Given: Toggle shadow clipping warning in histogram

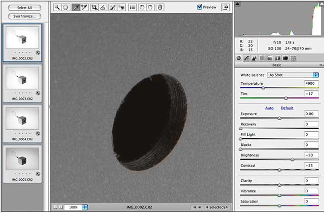Looking at the screenshot, I should pos(237,4).
